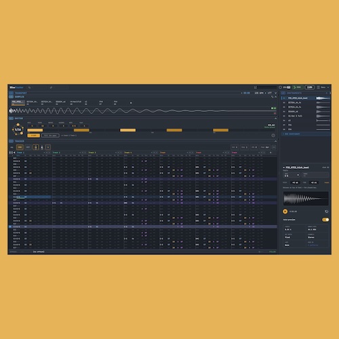
Task: Click the microphone record icon in tracker toolbar
Action: tap(42, 147)
